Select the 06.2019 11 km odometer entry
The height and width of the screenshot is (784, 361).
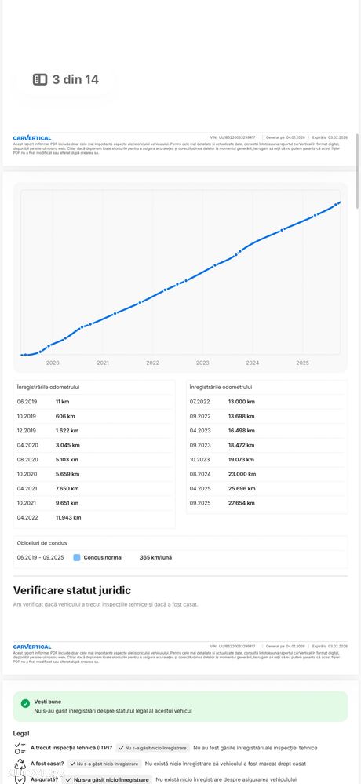[x=94, y=402]
